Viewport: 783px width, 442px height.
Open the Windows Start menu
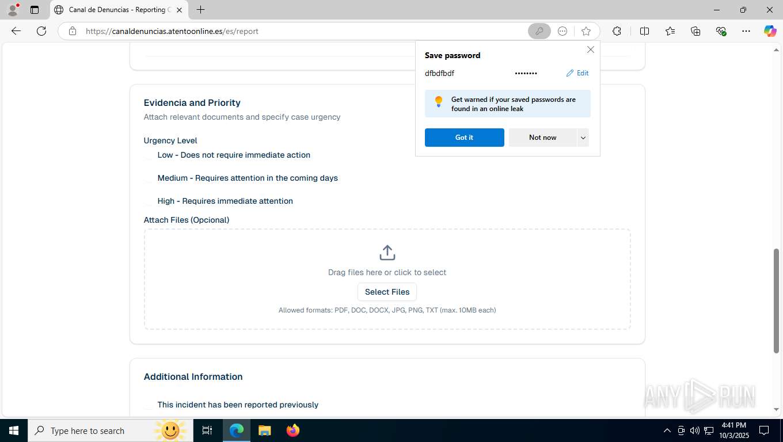(x=14, y=430)
